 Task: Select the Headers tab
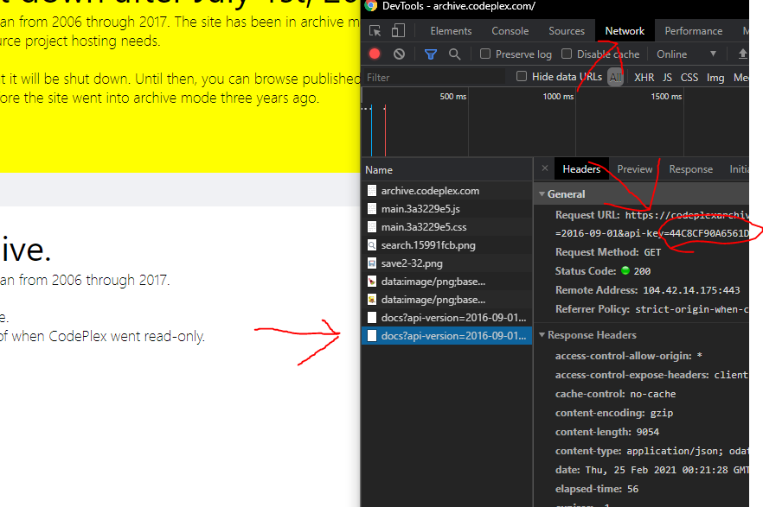(x=581, y=169)
